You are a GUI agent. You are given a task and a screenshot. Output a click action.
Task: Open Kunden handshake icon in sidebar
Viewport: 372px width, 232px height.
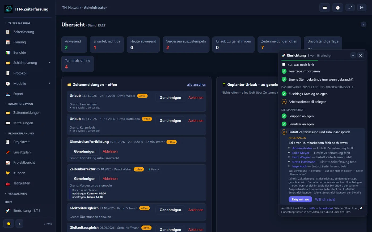tap(8, 173)
